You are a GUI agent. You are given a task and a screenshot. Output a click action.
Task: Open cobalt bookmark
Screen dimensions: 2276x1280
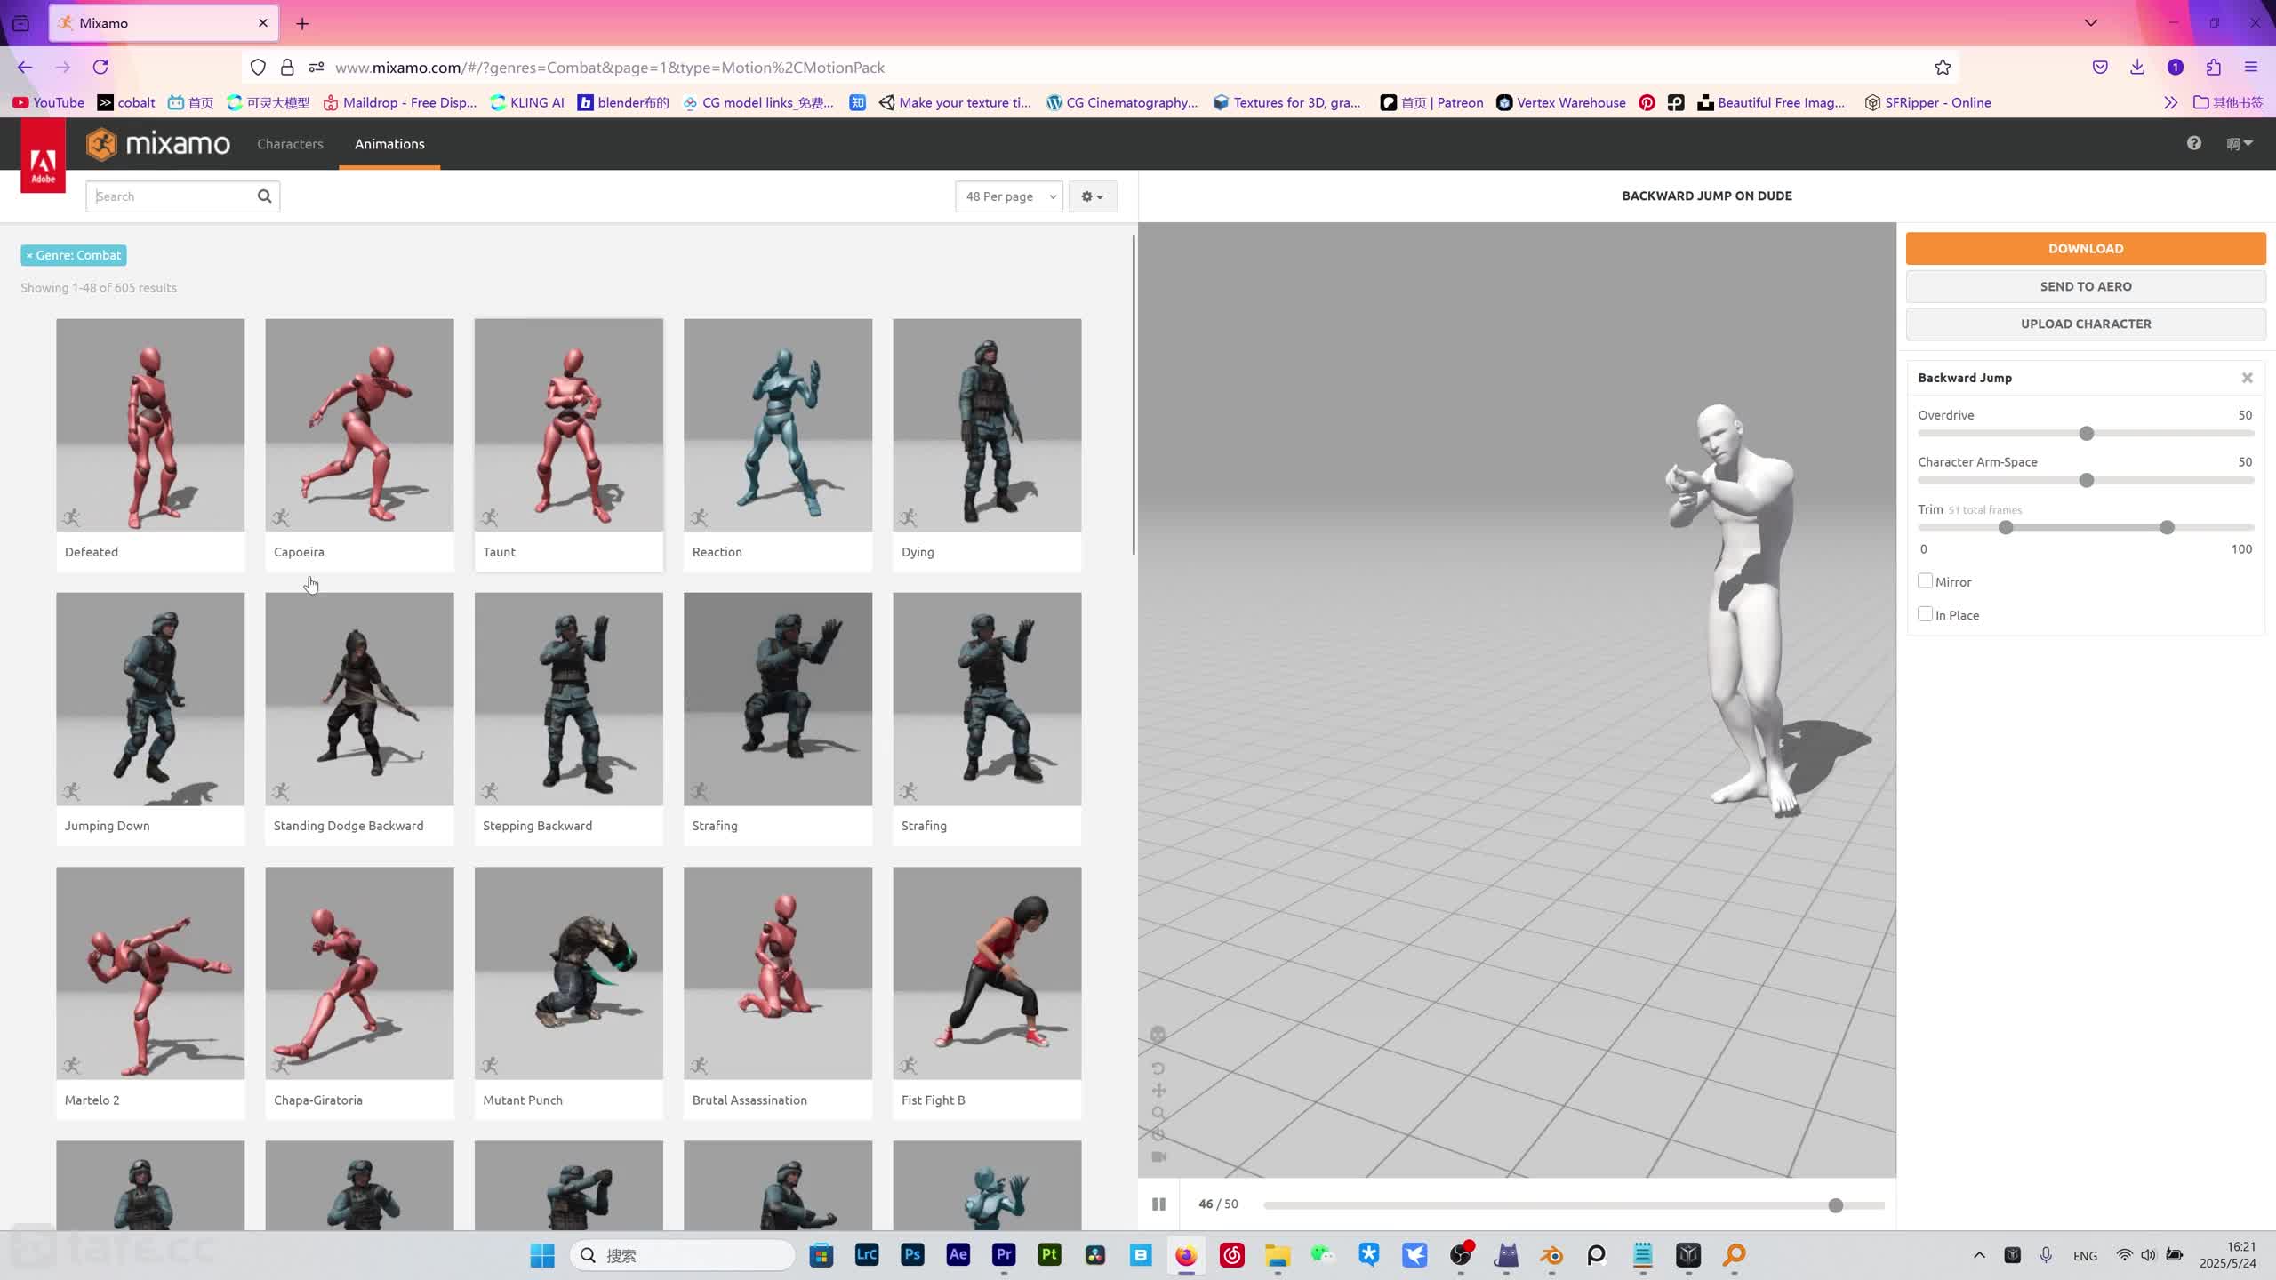click(x=126, y=102)
